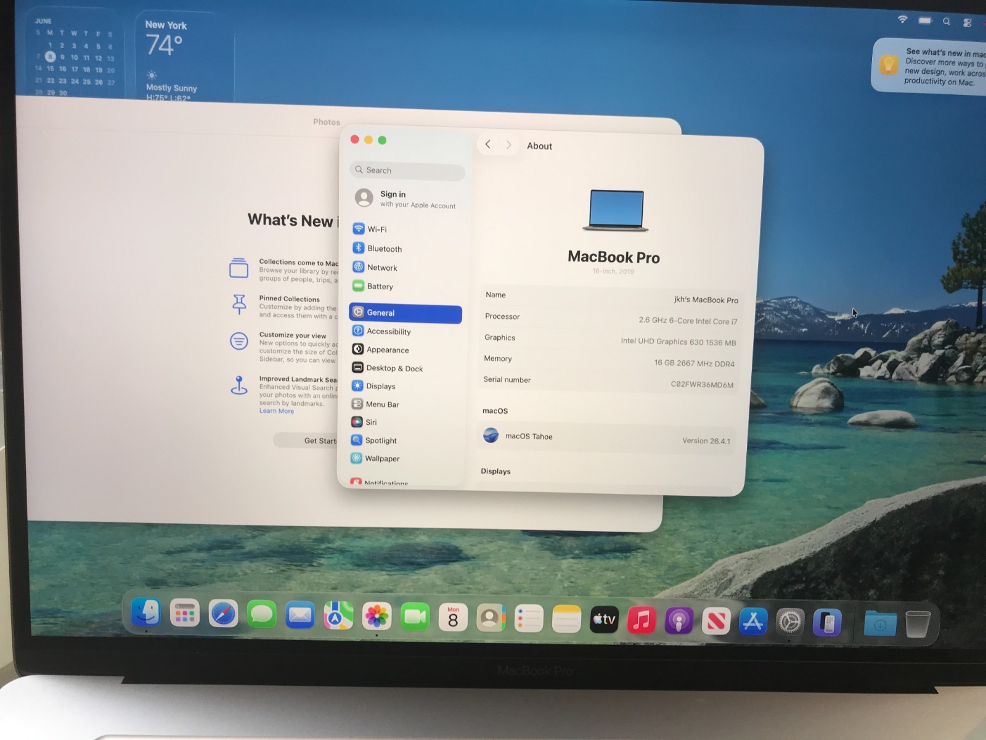
Task: Open Control Center icon in menu bar
Action: (x=967, y=23)
